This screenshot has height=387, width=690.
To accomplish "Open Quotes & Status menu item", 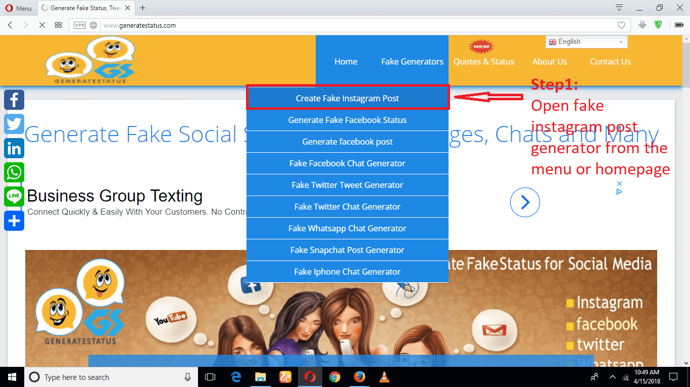I will point(484,61).
